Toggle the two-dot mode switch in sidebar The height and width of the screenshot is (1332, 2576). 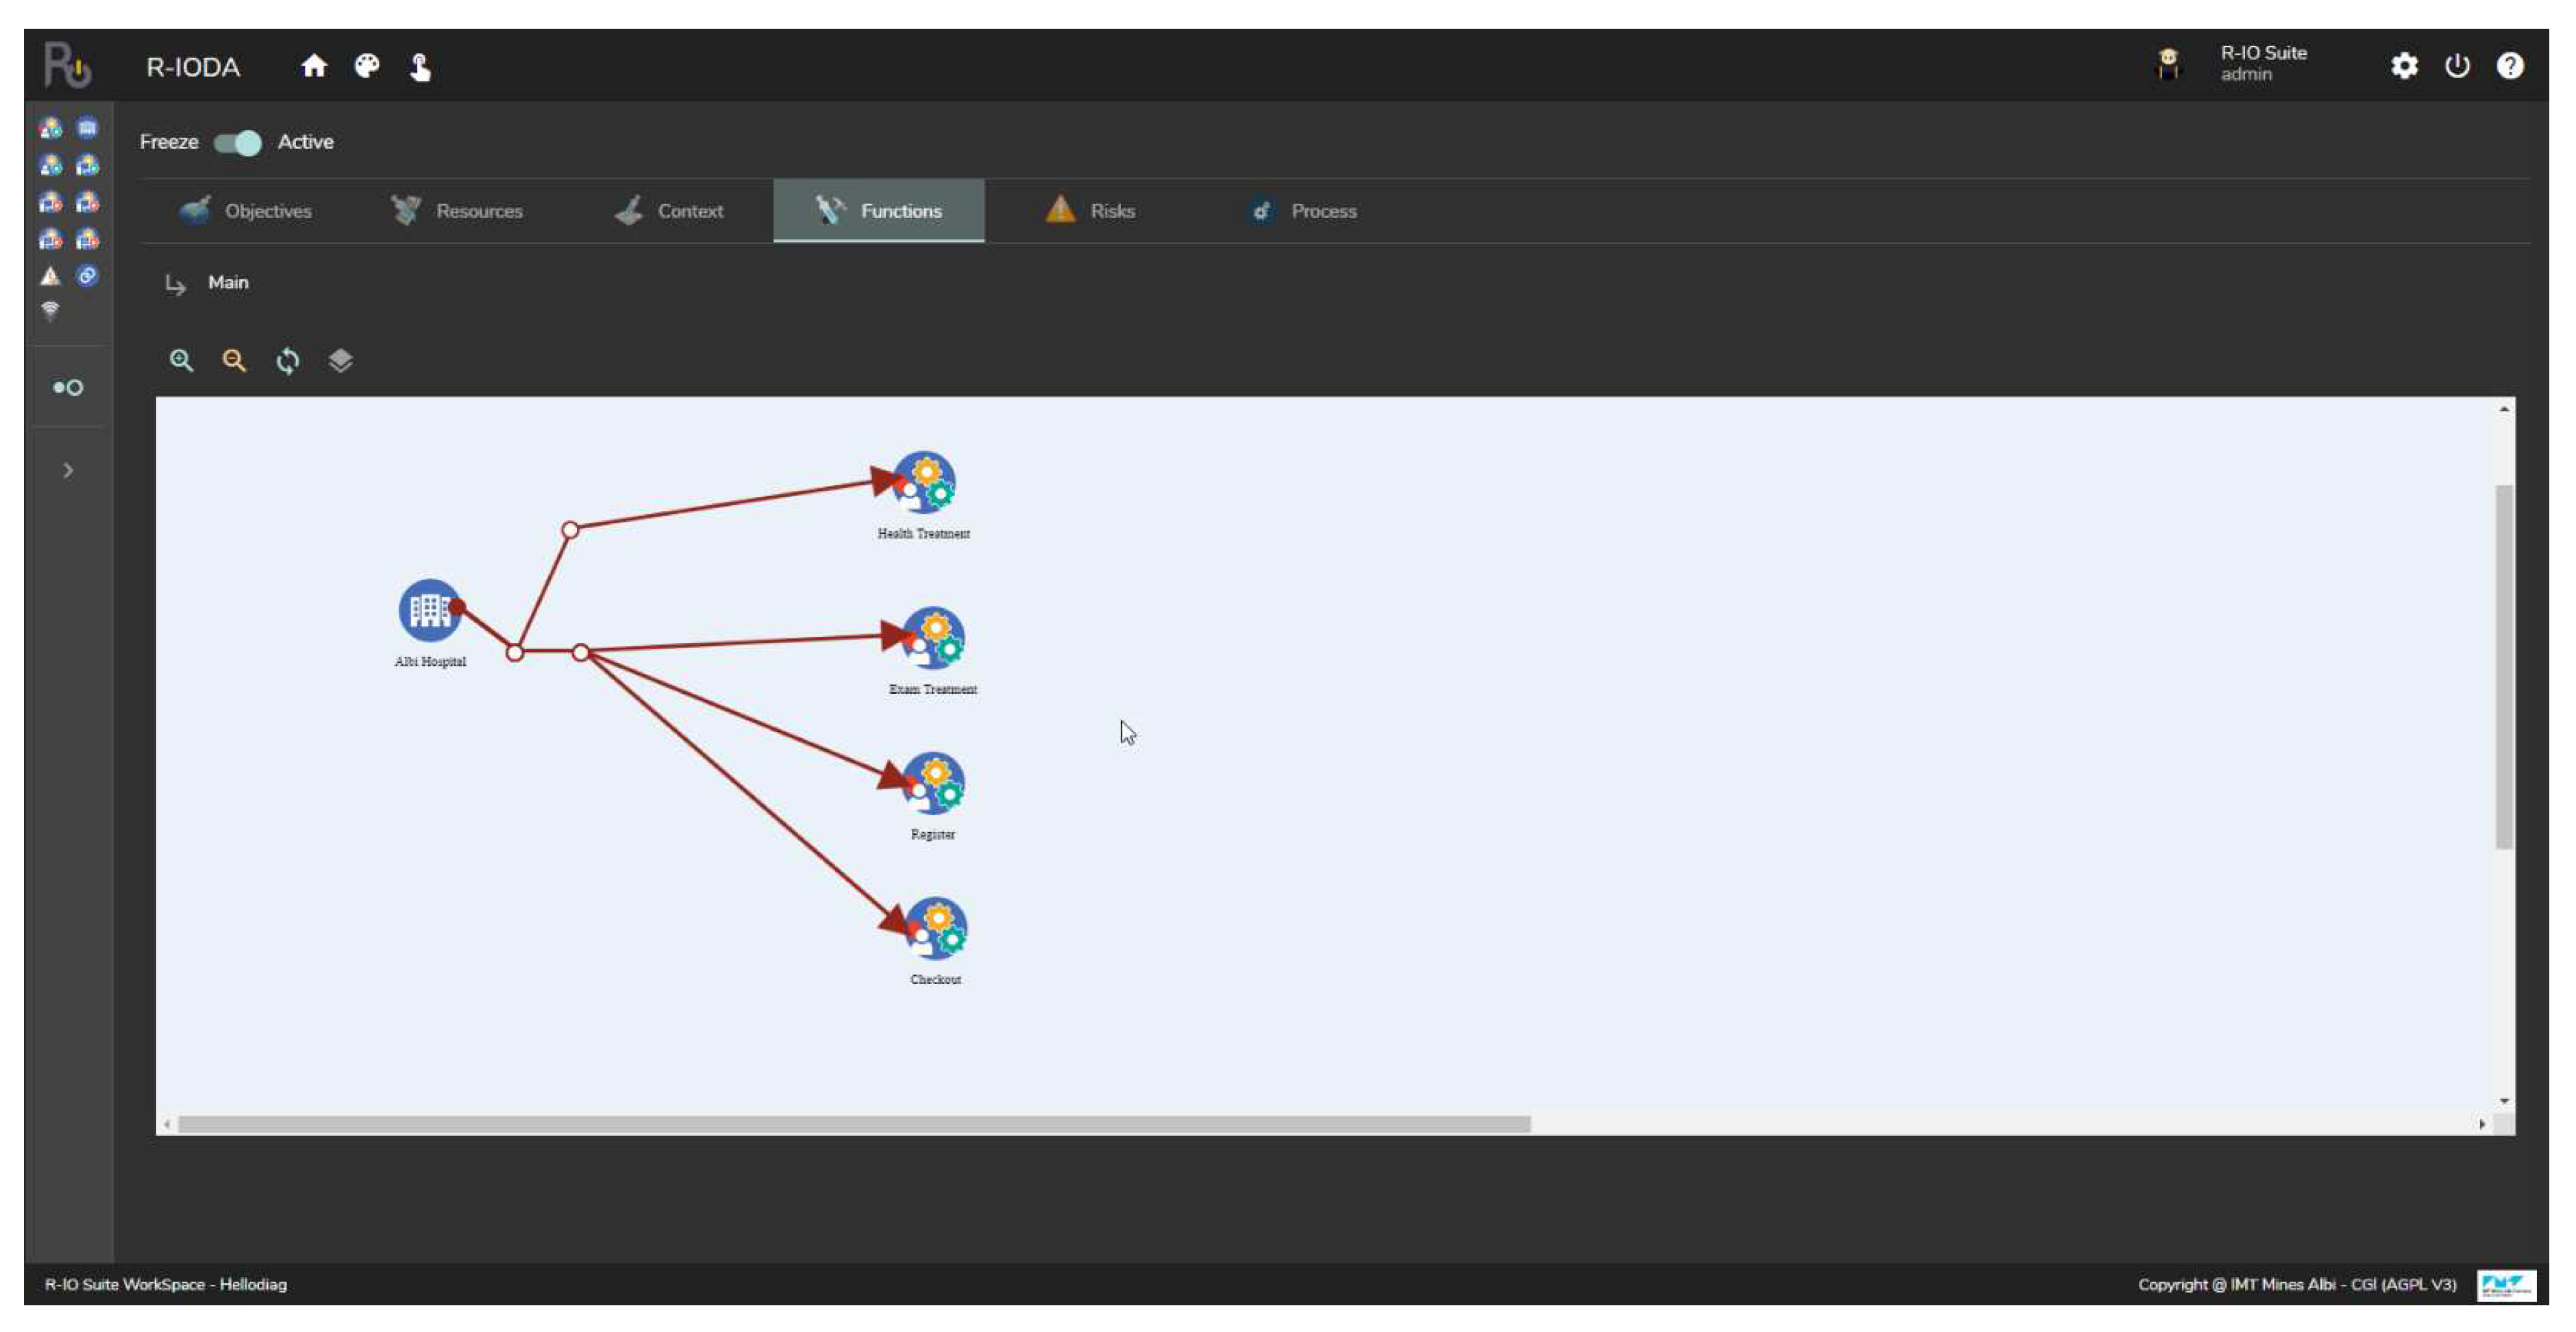pyautogui.click(x=68, y=388)
